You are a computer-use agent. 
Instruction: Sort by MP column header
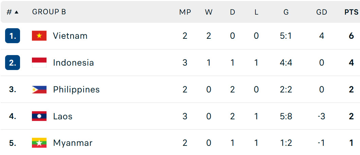click(x=185, y=12)
